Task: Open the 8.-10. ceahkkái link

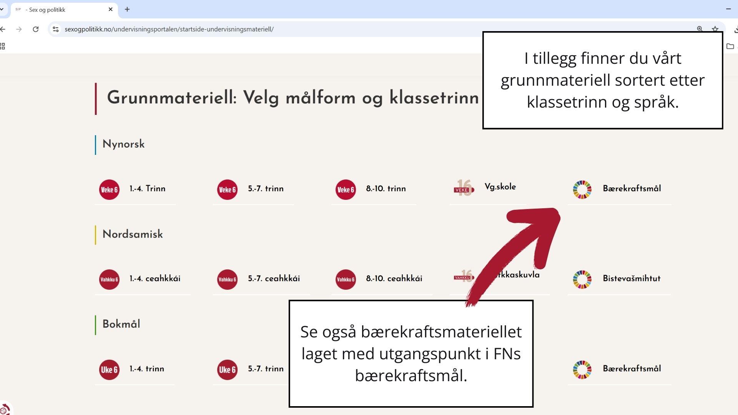Action: point(394,278)
